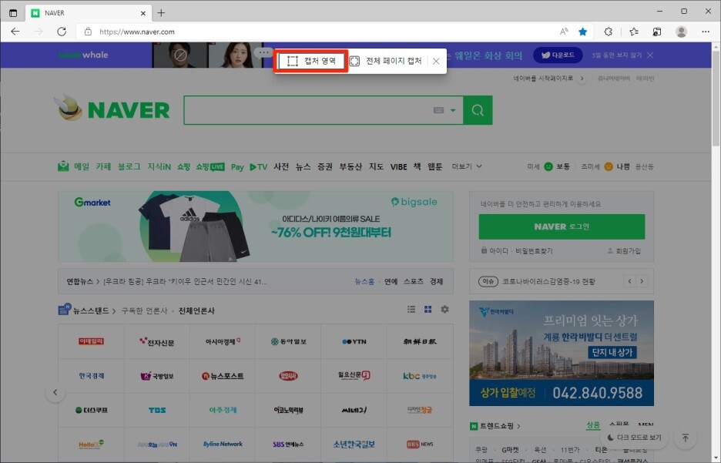Image resolution: width=721 pixels, height=463 pixels.
Task: Toggle 다크 모드로 보기 dark mode
Action: tap(635, 438)
